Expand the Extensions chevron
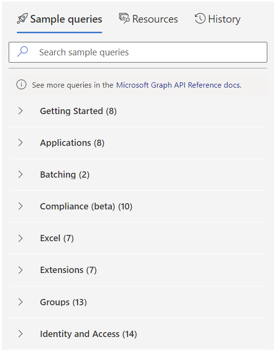This screenshot has height=350, width=275. [x=21, y=270]
